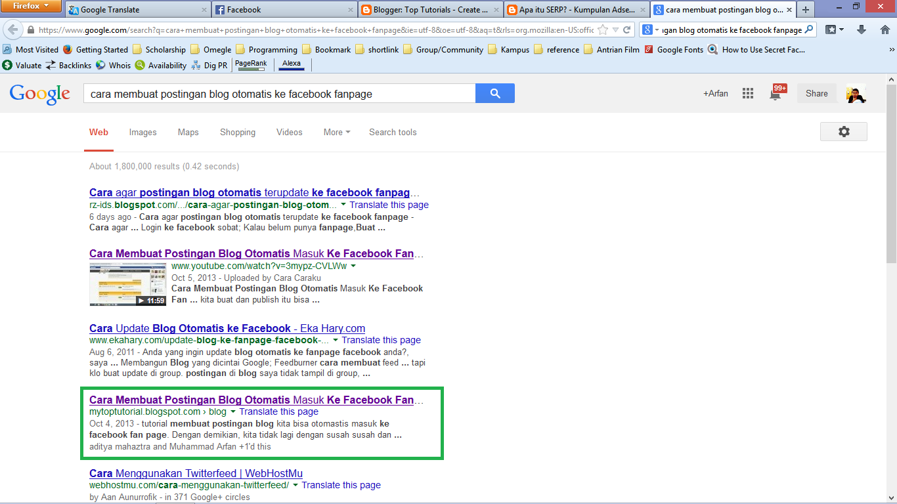Click Dig PR toolbar item

click(209, 65)
